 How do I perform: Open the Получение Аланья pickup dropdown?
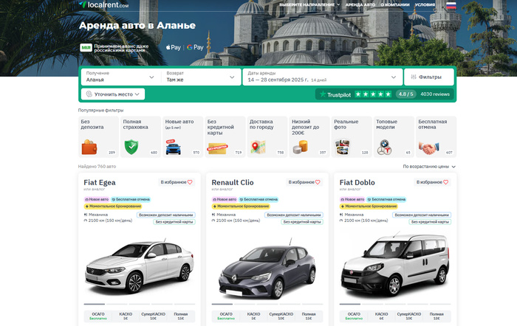120,77
